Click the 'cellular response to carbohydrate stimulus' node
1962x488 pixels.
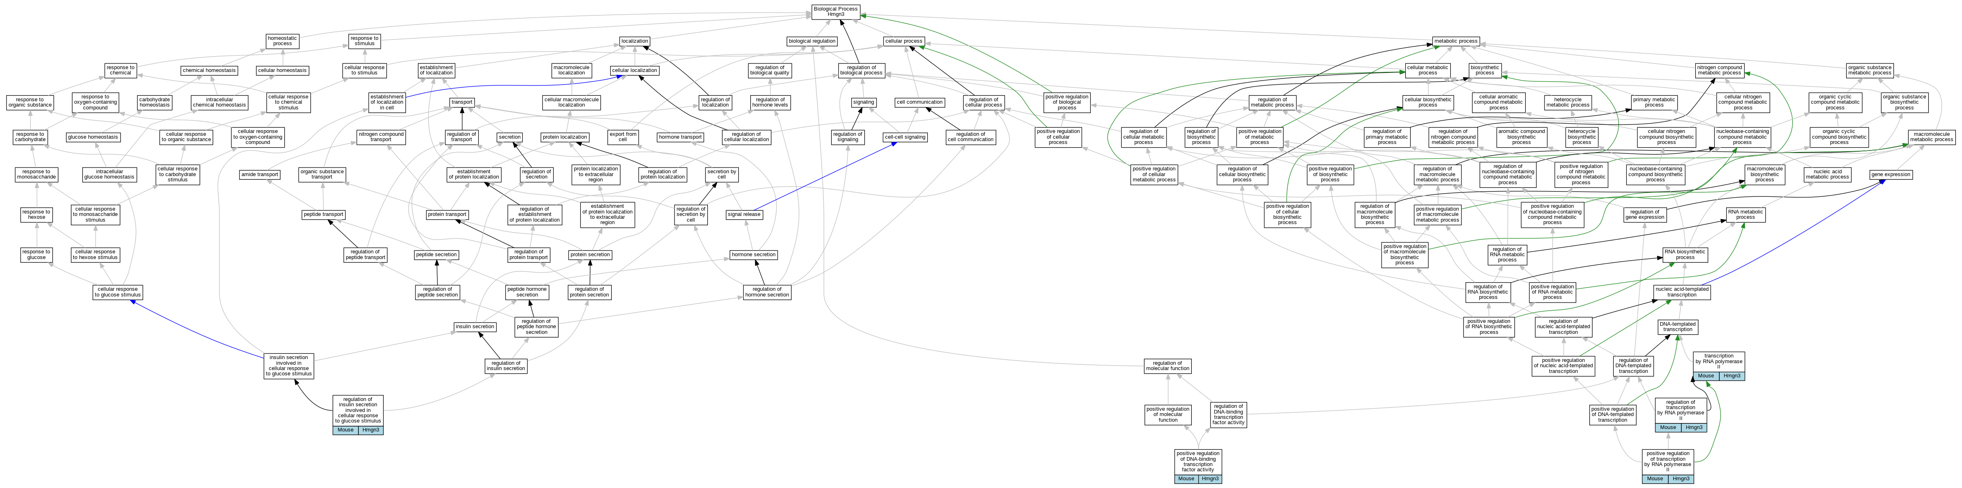[x=178, y=174]
